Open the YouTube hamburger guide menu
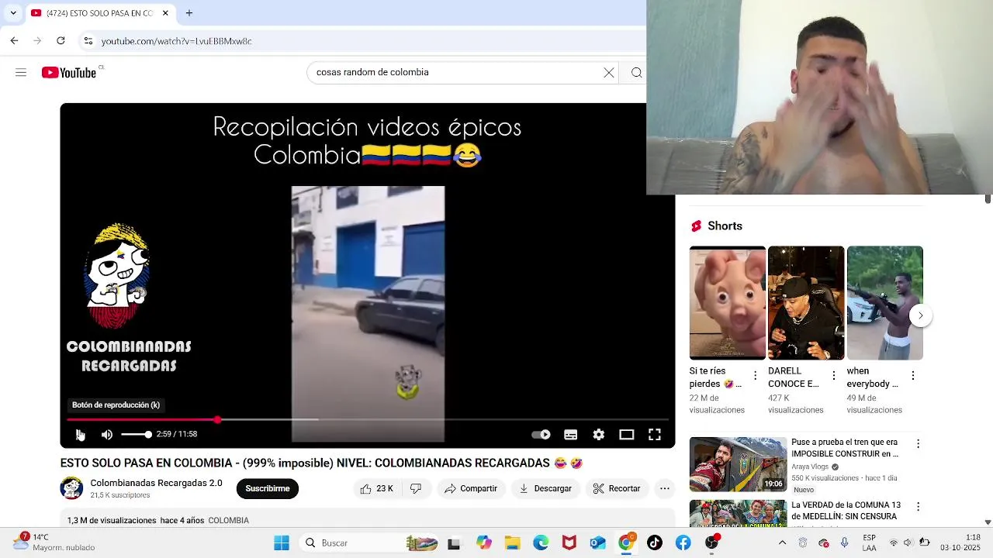Viewport: 993px width, 558px height. point(21,72)
